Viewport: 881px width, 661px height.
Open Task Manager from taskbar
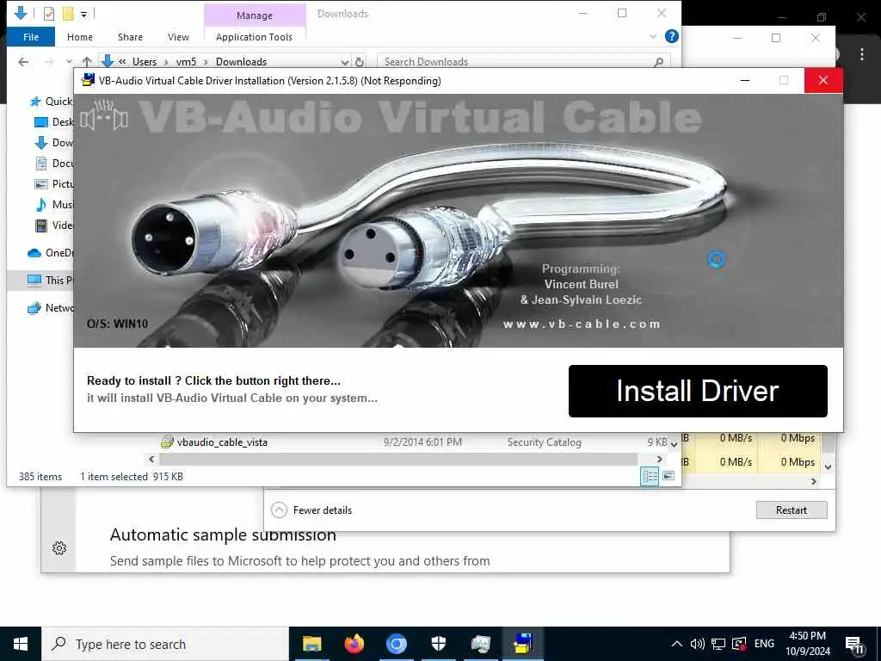point(480,644)
